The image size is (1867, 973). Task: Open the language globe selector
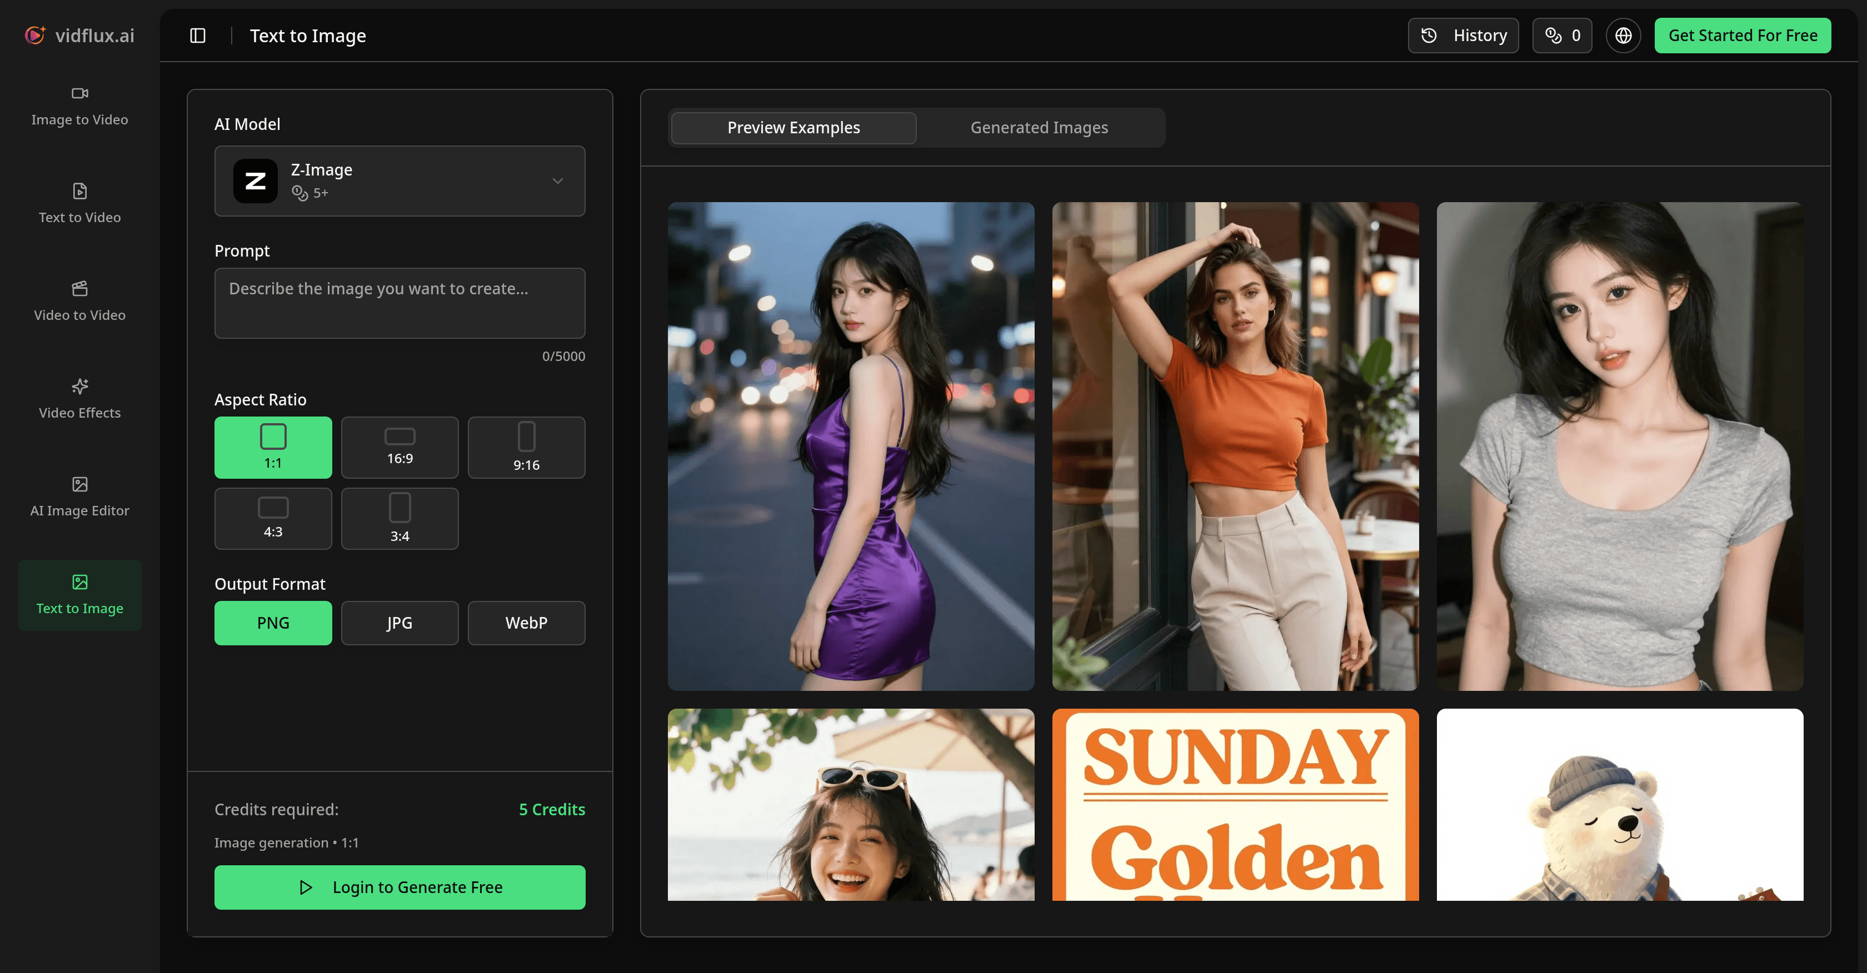point(1624,35)
